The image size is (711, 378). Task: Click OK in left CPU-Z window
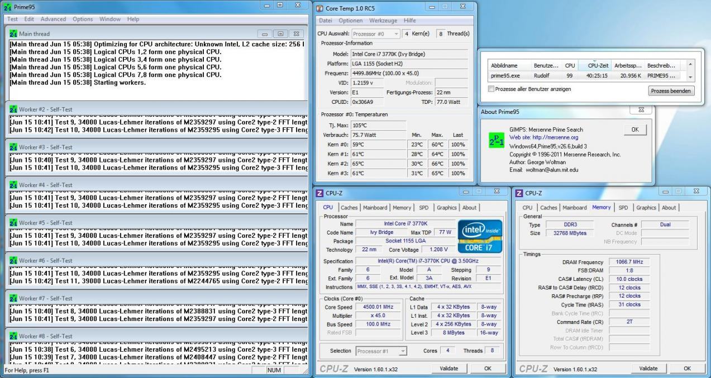488,369
